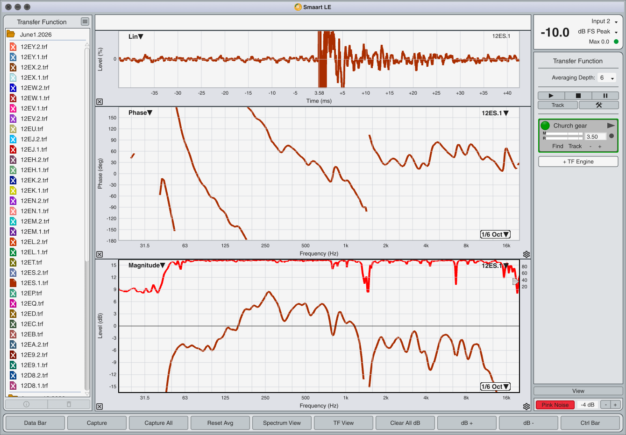Decrease Church gear delay with minus
626x435 pixels.
click(590, 147)
